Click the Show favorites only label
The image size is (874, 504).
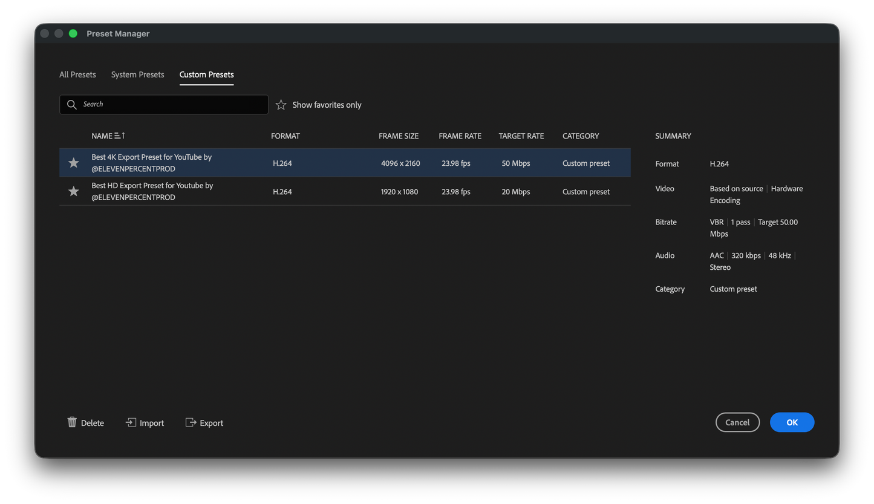tap(327, 105)
